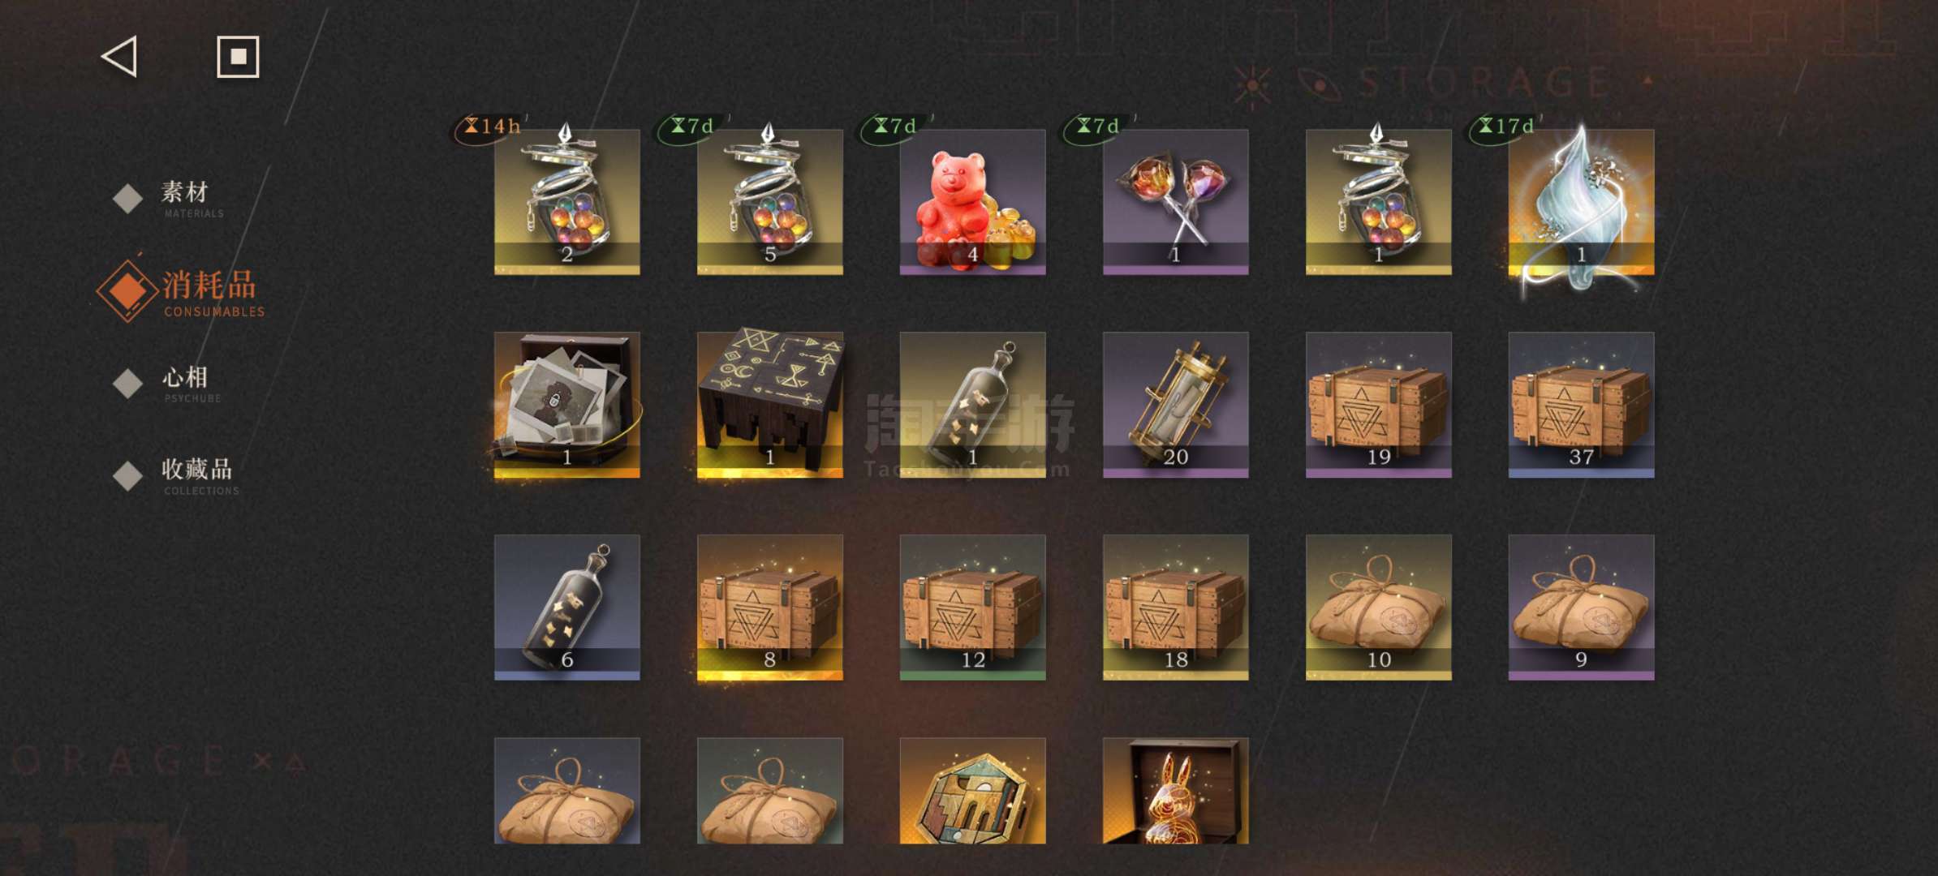Open the golden rabbit statue box

click(x=1175, y=791)
